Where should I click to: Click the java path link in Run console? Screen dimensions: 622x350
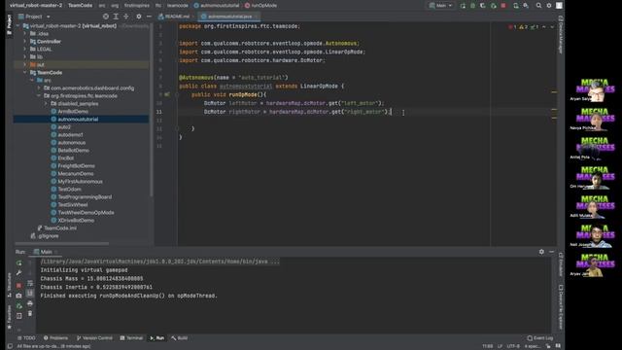[159, 262]
